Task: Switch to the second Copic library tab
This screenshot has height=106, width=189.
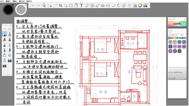Action: click(182, 35)
